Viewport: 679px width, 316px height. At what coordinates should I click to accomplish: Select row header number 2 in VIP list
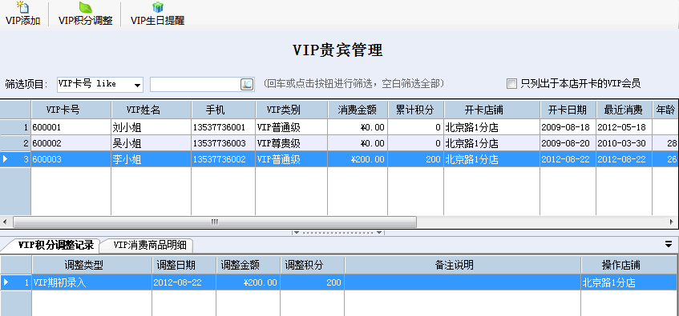pyautogui.click(x=15, y=143)
